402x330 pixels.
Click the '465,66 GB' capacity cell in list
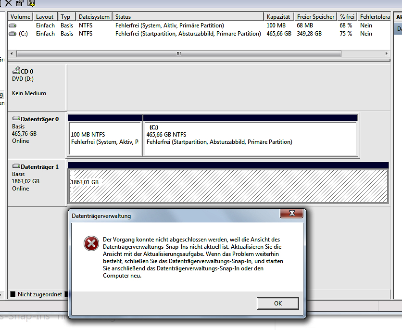point(279,34)
